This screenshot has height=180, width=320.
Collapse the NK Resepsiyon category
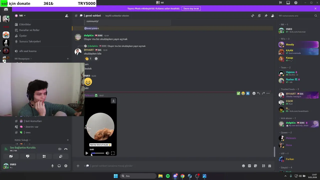coord(23,59)
